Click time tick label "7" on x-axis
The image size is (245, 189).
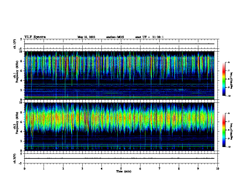pyautogui.click(x=160, y=169)
